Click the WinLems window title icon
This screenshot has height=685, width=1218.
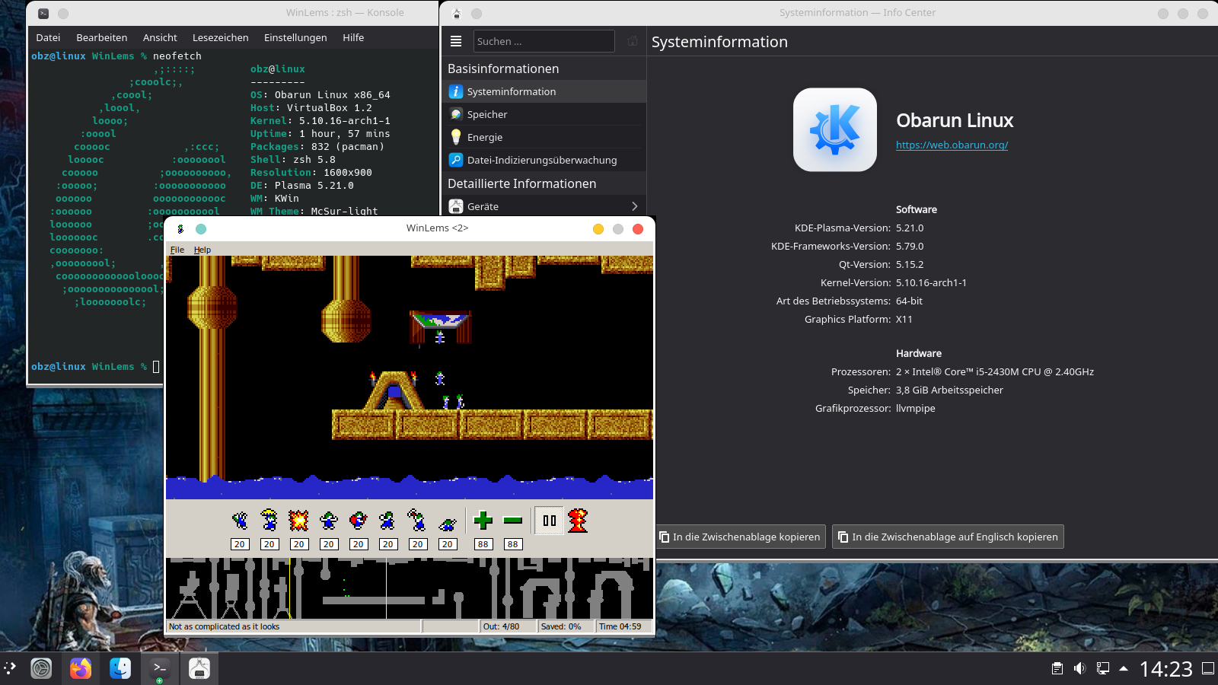[x=180, y=228]
